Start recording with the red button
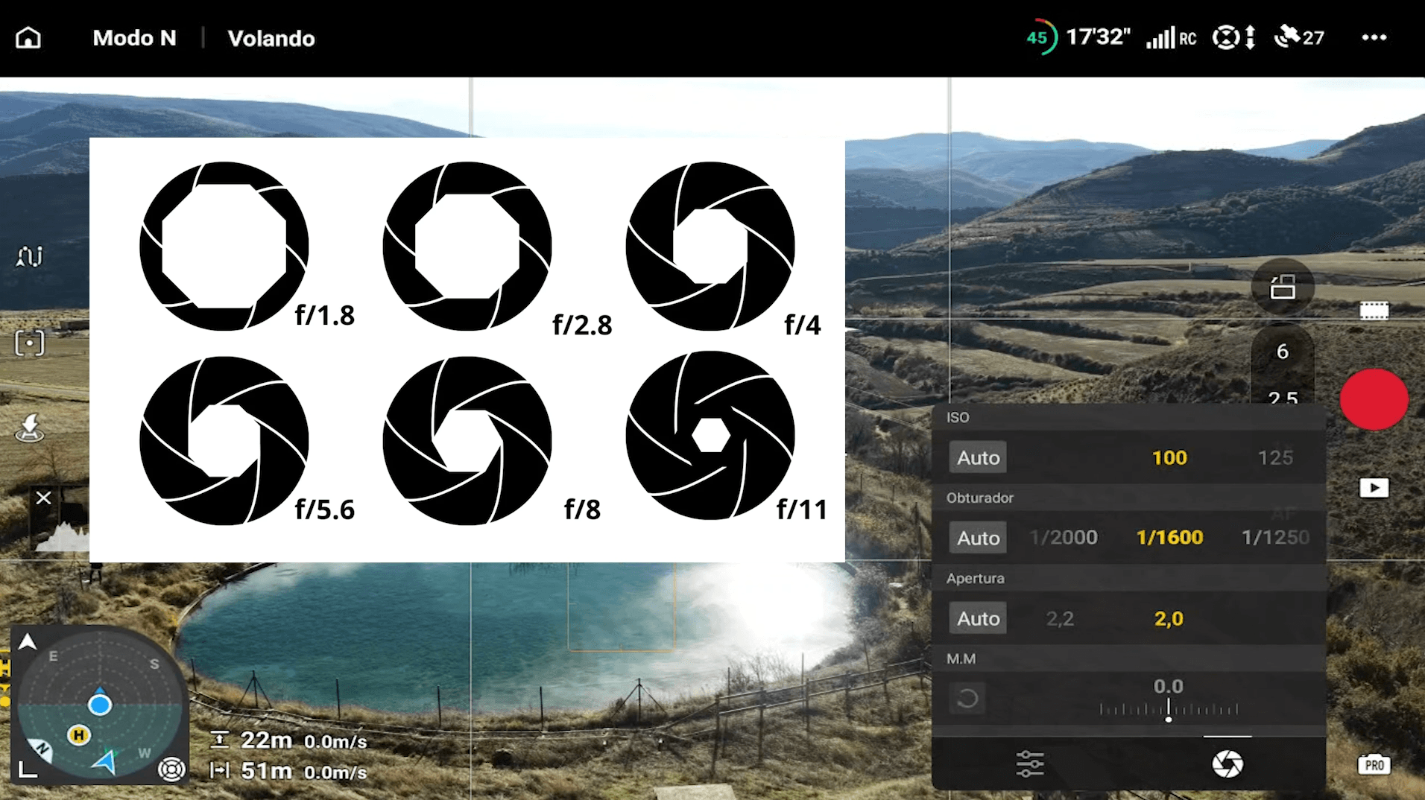This screenshot has width=1425, height=800. [x=1374, y=399]
